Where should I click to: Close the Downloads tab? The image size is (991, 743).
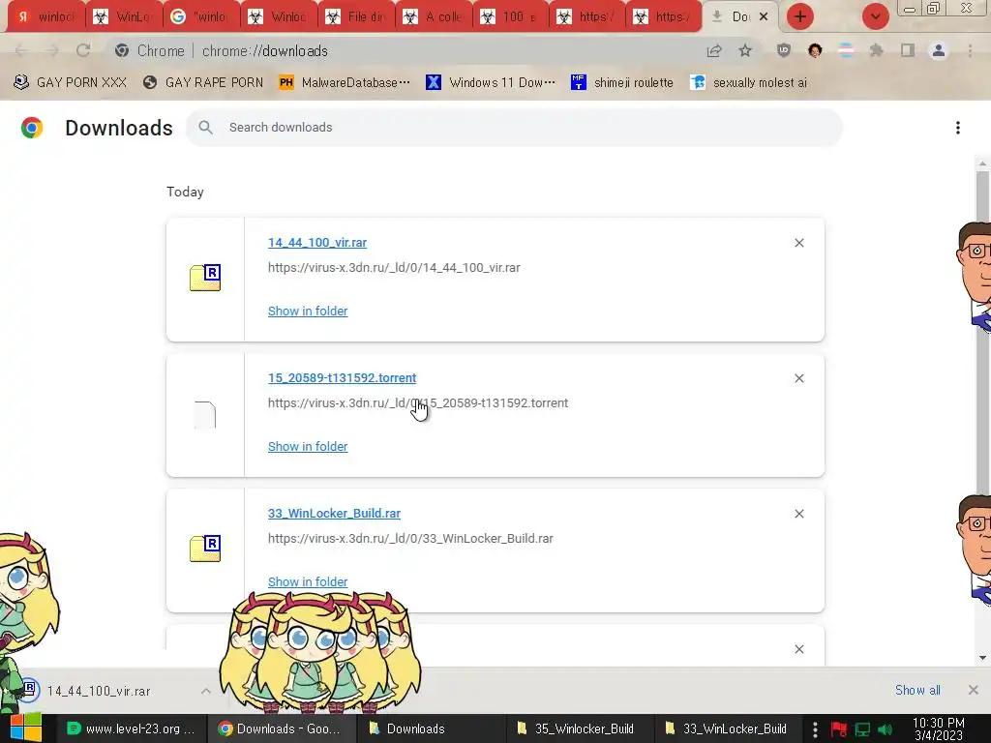(764, 17)
